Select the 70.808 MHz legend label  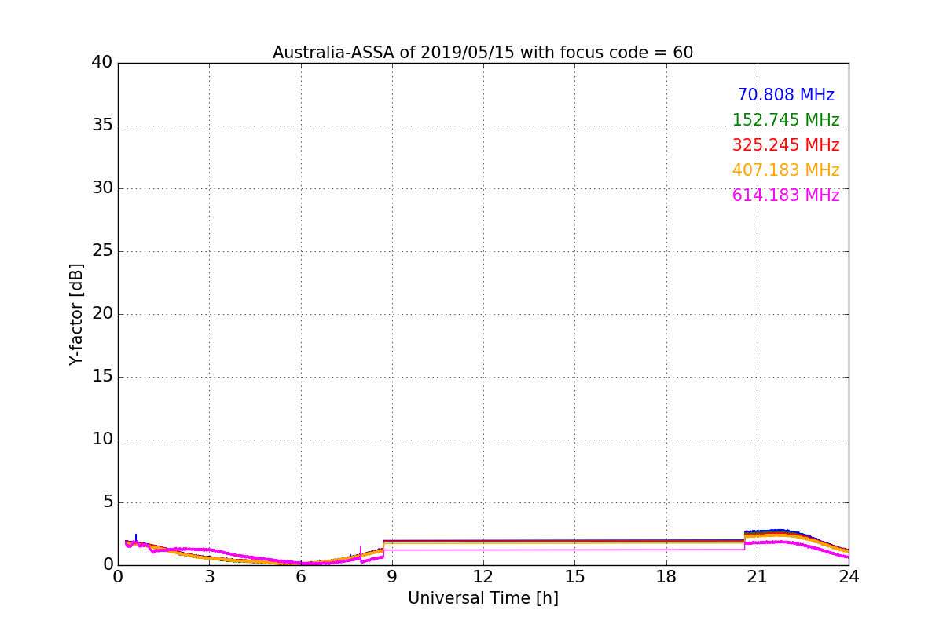[x=786, y=95]
